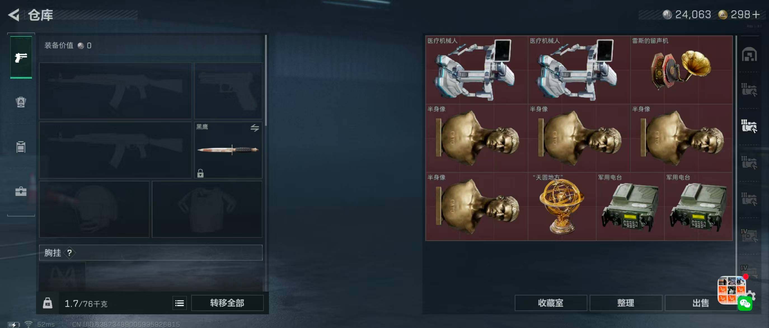Image resolution: width=769 pixels, height=328 pixels.
Task: Open the list view icon next to 转移全部
Action: 179,303
